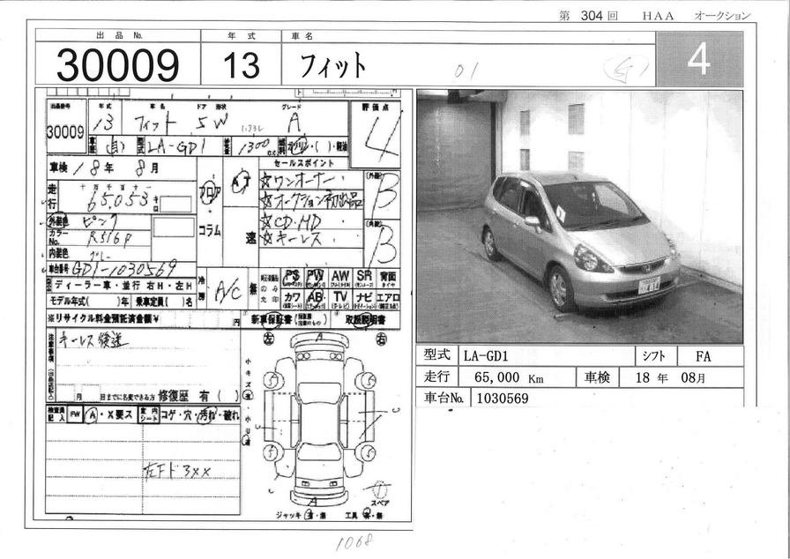Click the エアロ equipment box

[x=388, y=299]
